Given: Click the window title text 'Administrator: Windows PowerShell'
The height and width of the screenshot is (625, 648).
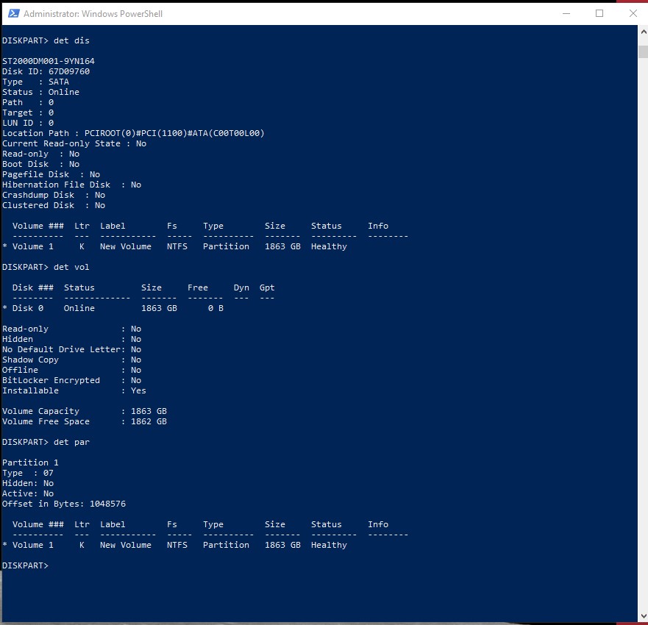Looking at the screenshot, I should click(93, 14).
